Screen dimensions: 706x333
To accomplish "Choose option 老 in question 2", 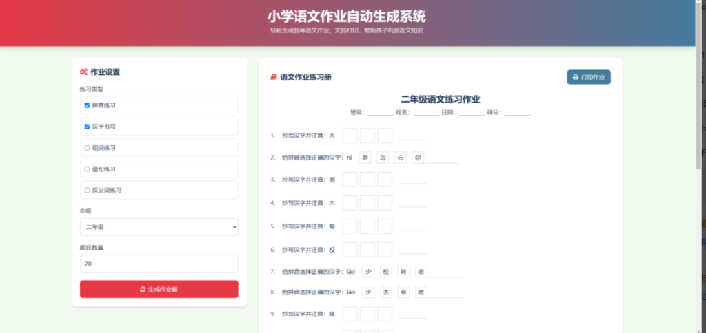I will coord(365,158).
